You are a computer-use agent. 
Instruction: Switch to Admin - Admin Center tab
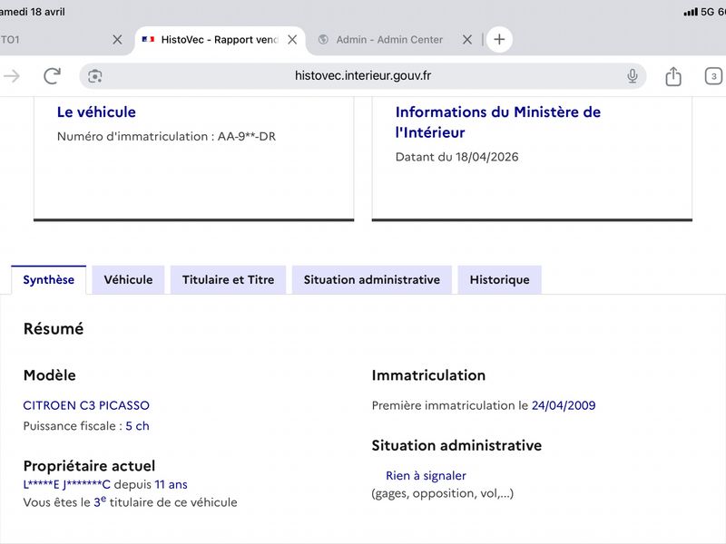tap(389, 40)
